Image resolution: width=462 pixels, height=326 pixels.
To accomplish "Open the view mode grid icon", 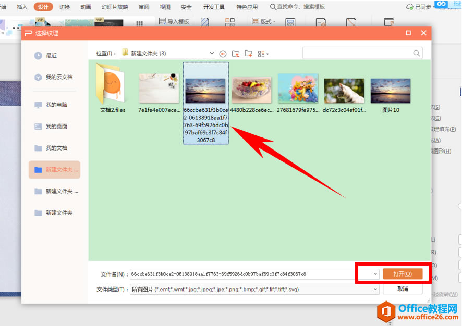I will [x=262, y=54].
